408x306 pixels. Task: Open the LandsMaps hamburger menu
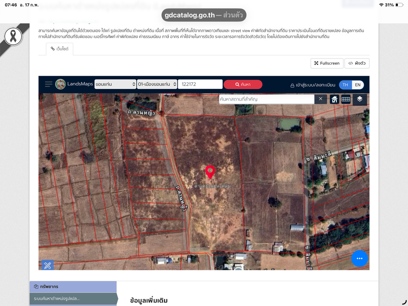point(49,84)
